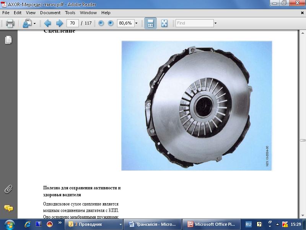Expand the quick launch overflow chevron

point(60,223)
